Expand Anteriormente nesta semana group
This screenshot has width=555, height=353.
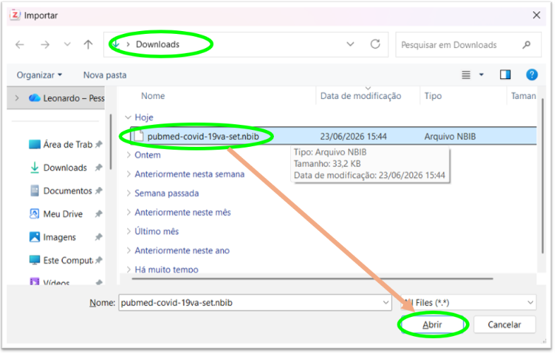[128, 174]
